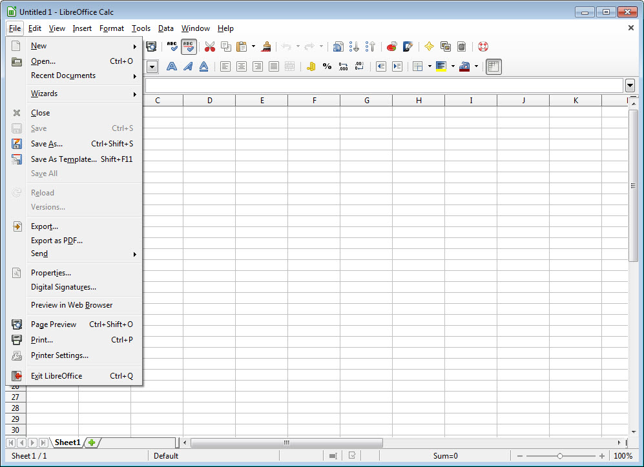Add a new sheet with the plus icon
644x467 pixels.
pyautogui.click(x=92, y=442)
